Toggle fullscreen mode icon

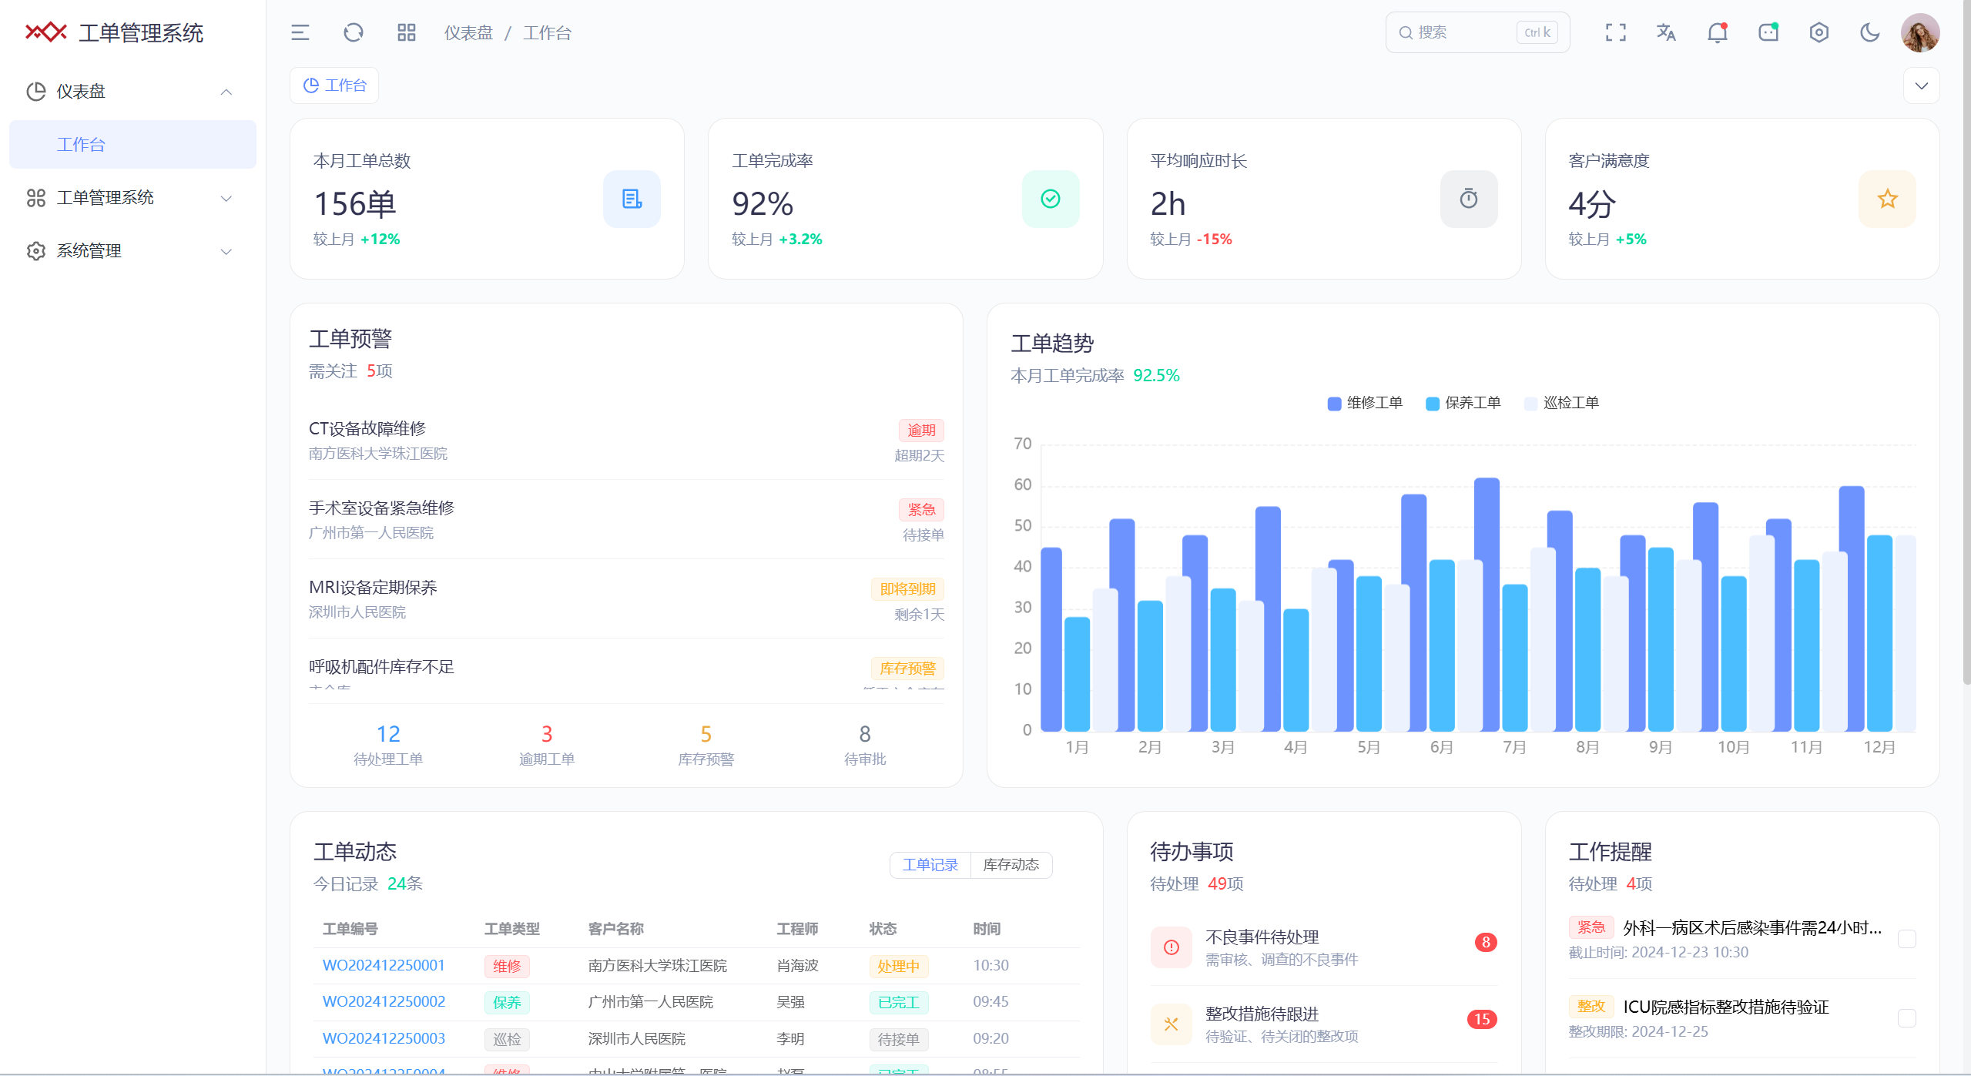1615,32
